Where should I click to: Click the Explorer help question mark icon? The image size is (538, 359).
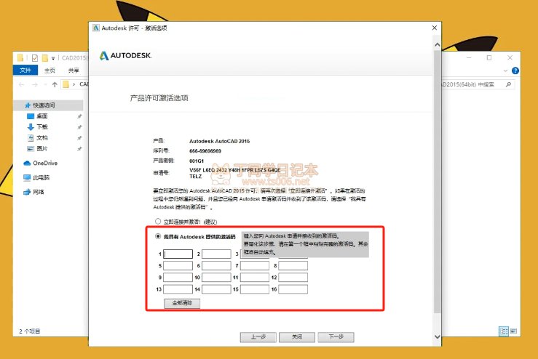(515, 70)
